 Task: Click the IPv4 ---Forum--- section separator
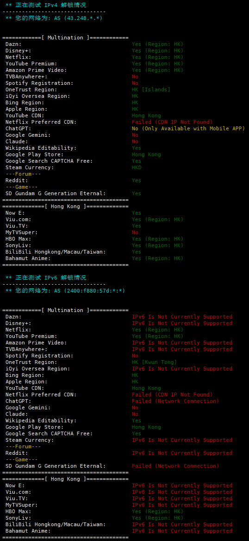24,174
